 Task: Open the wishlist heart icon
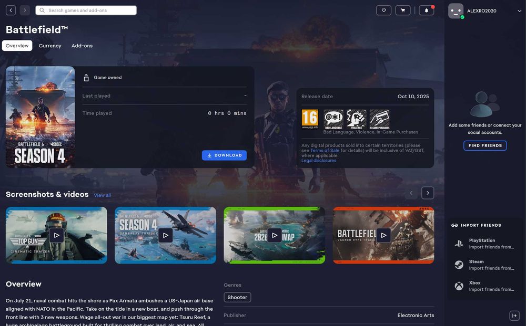pyautogui.click(x=384, y=10)
